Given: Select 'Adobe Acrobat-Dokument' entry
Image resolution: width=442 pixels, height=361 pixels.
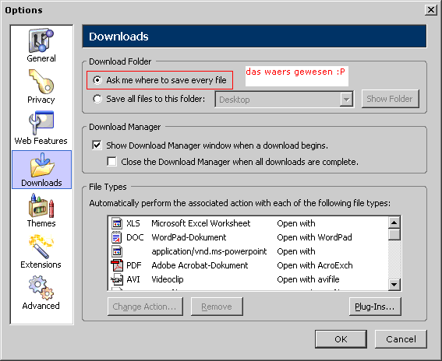Looking at the screenshot, I should tap(200, 265).
